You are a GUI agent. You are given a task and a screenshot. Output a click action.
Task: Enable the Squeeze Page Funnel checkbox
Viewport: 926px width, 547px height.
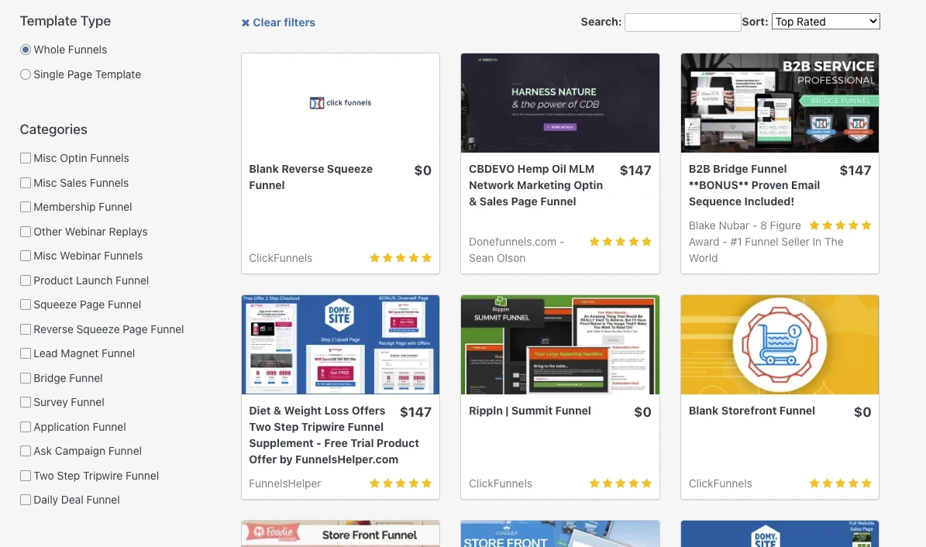click(x=26, y=305)
